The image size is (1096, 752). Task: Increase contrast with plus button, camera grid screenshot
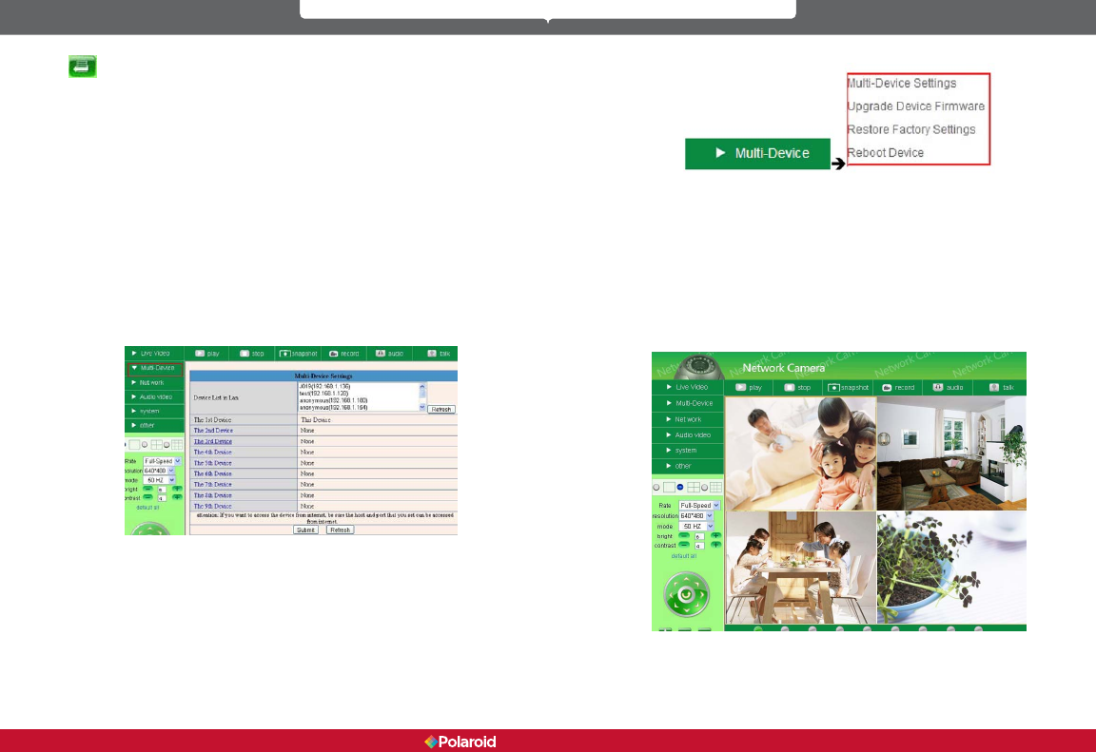(x=715, y=545)
